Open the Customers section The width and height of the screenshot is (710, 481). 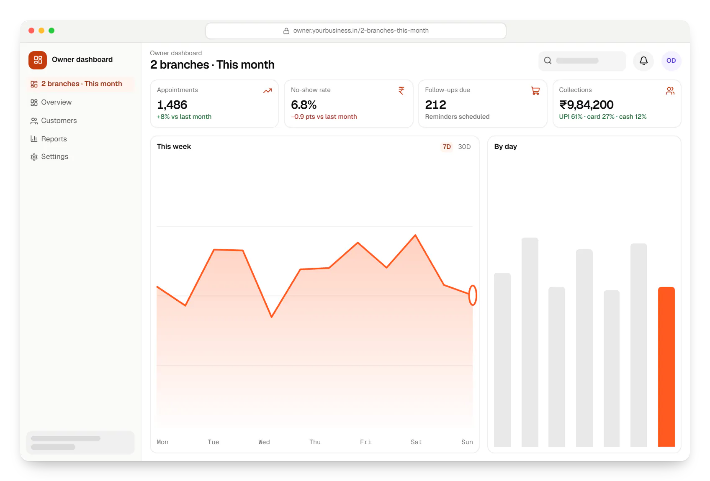click(x=80, y=121)
